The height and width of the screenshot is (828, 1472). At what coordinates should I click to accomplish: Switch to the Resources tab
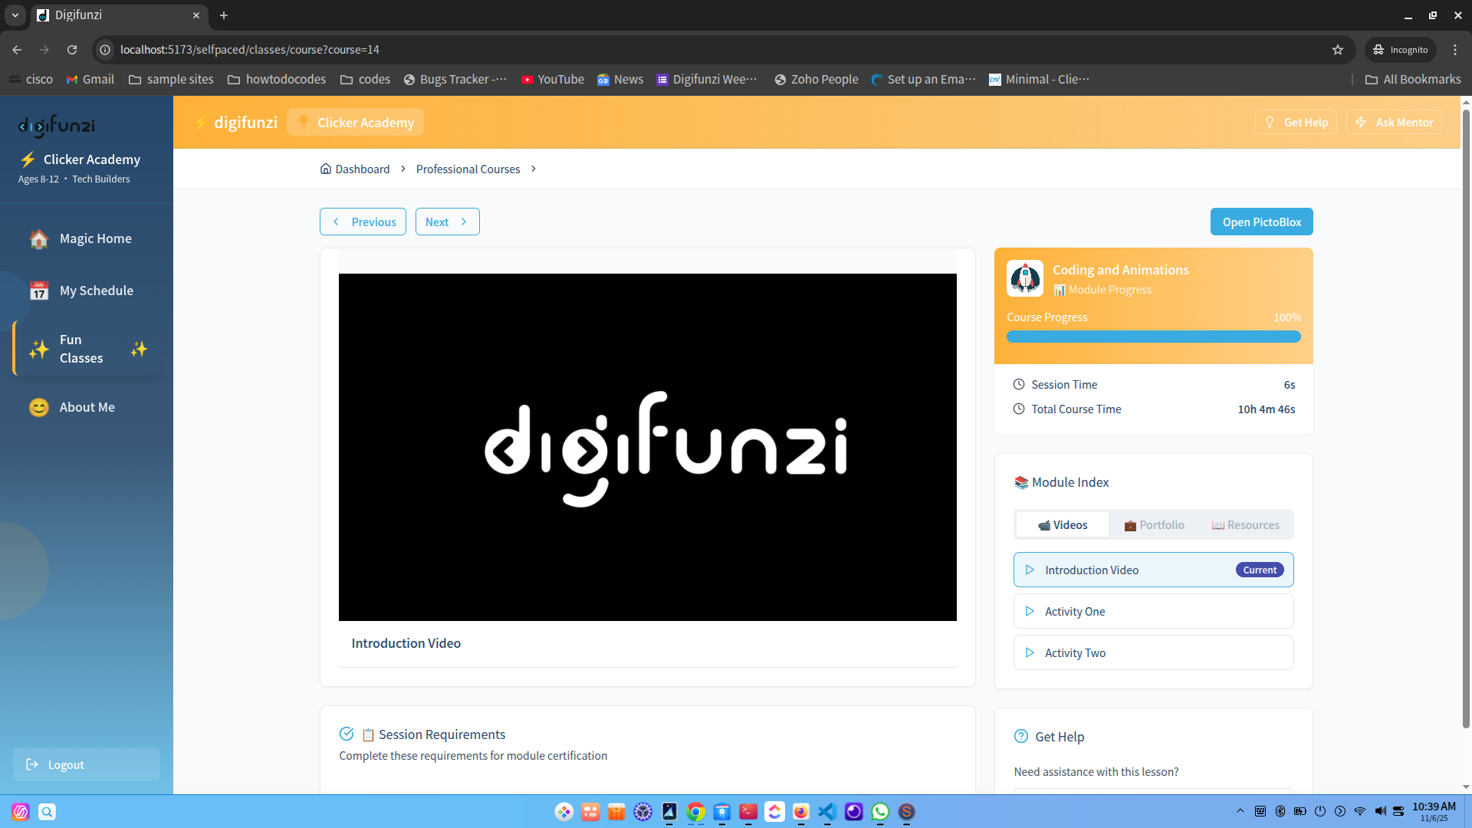coord(1246,525)
